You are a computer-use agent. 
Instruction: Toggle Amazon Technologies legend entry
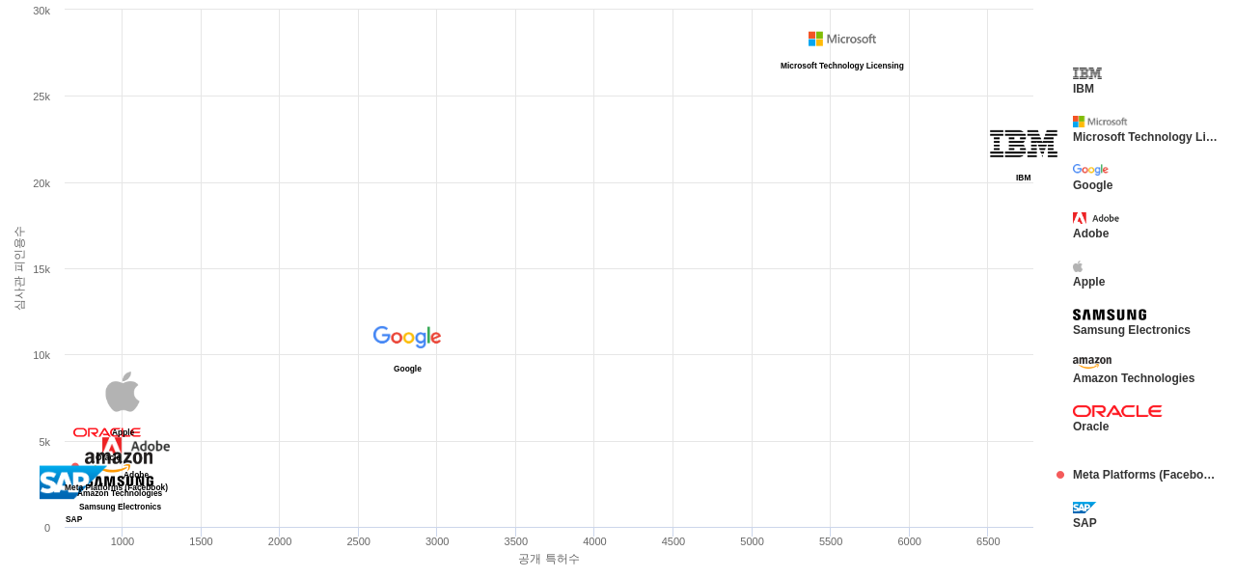tap(1134, 378)
